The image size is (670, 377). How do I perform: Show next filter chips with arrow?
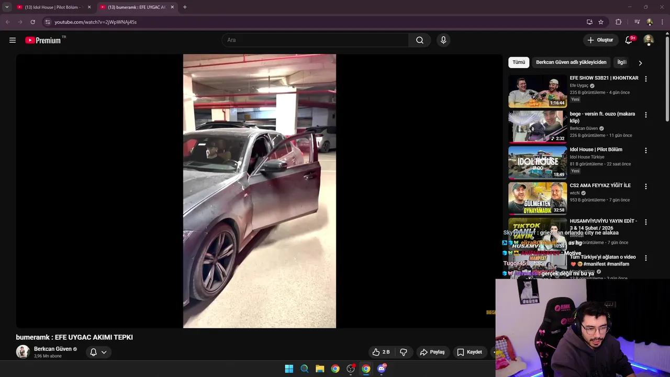tap(640, 63)
